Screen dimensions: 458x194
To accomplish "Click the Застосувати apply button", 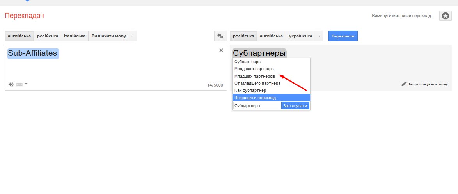I will click(x=295, y=105).
